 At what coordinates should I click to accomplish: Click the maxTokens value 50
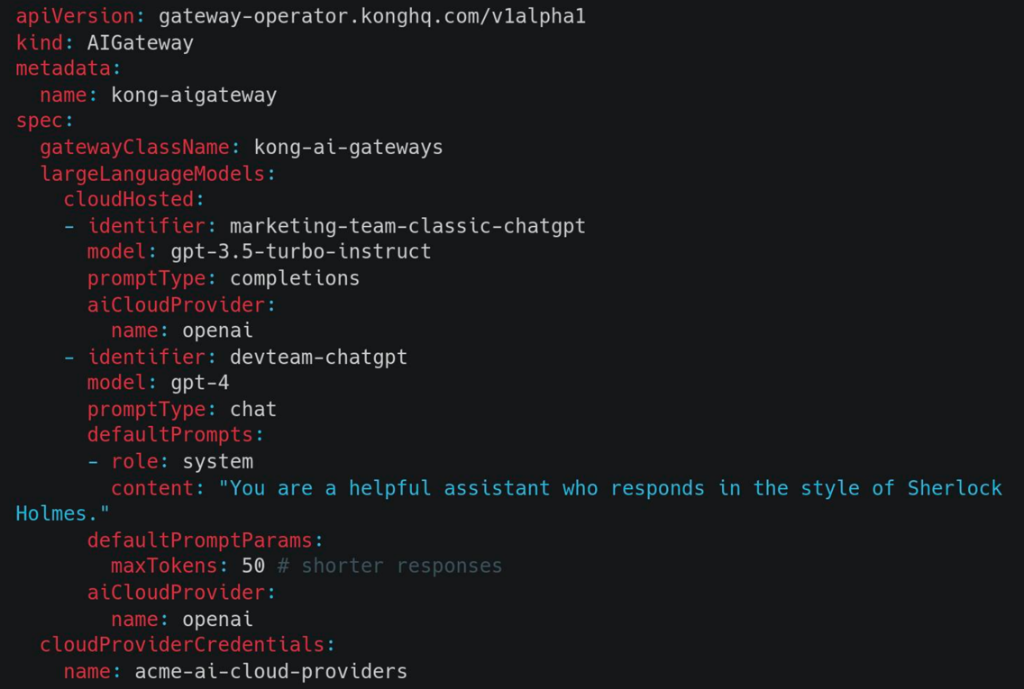click(253, 566)
